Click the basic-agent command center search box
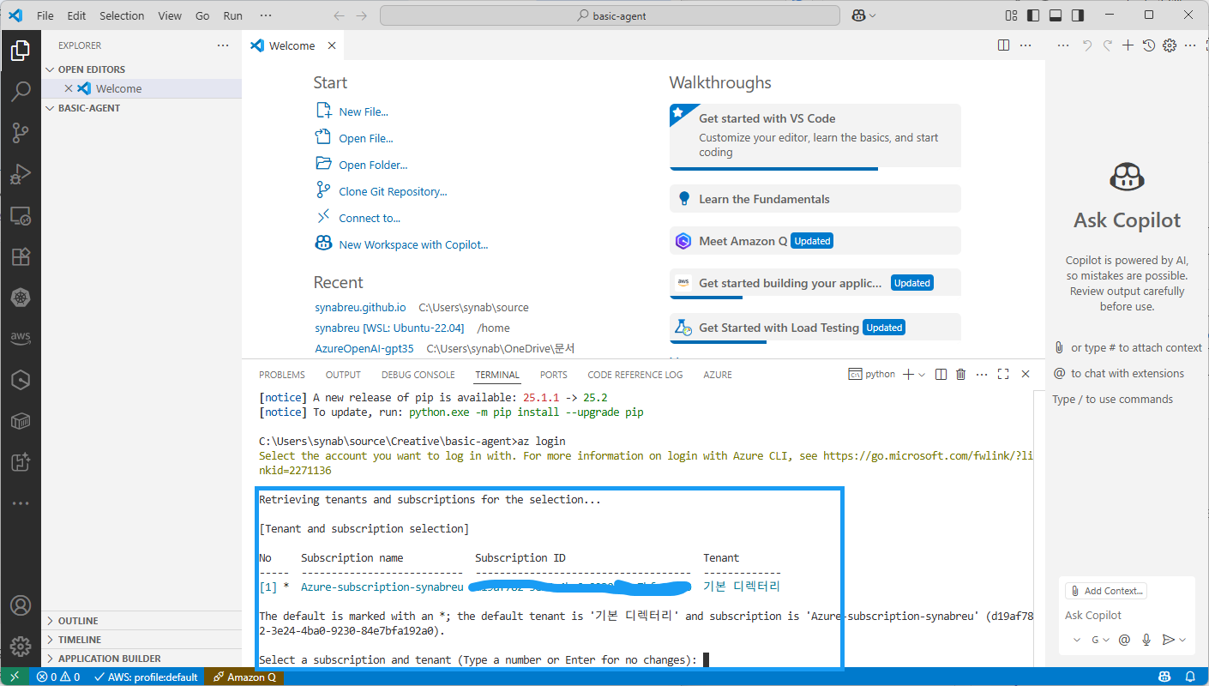Viewport: 1209px width, 686px height. coord(610,15)
